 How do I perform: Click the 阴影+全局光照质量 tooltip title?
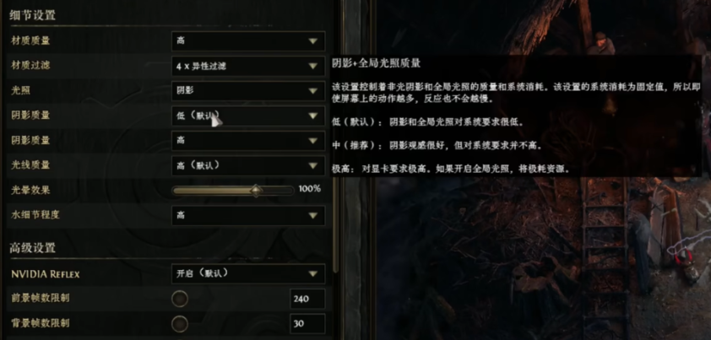(x=377, y=63)
